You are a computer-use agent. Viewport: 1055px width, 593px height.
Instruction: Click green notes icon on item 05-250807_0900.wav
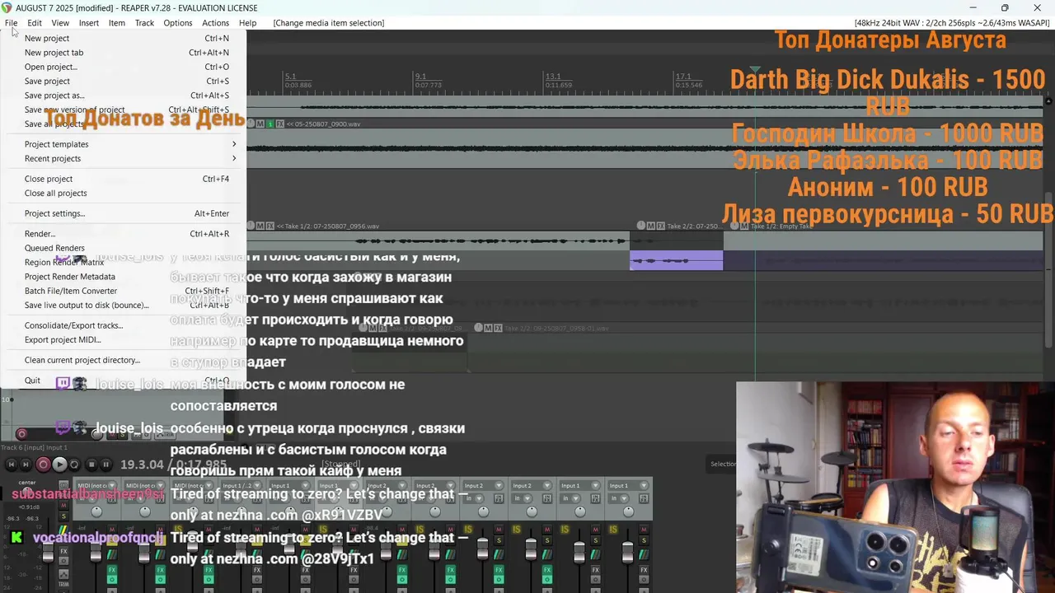pyautogui.click(x=270, y=124)
